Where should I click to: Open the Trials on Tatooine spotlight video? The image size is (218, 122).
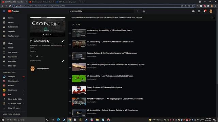[115, 65]
